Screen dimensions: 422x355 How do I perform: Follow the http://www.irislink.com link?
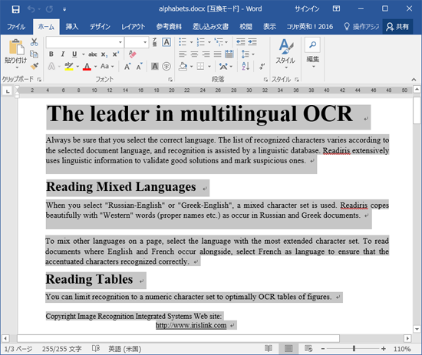(x=191, y=325)
